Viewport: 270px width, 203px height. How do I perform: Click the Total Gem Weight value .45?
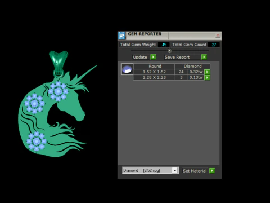tap(164, 45)
